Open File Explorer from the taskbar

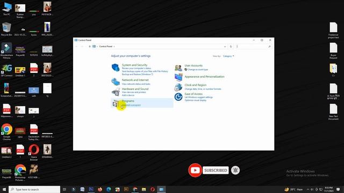pos(144,189)
